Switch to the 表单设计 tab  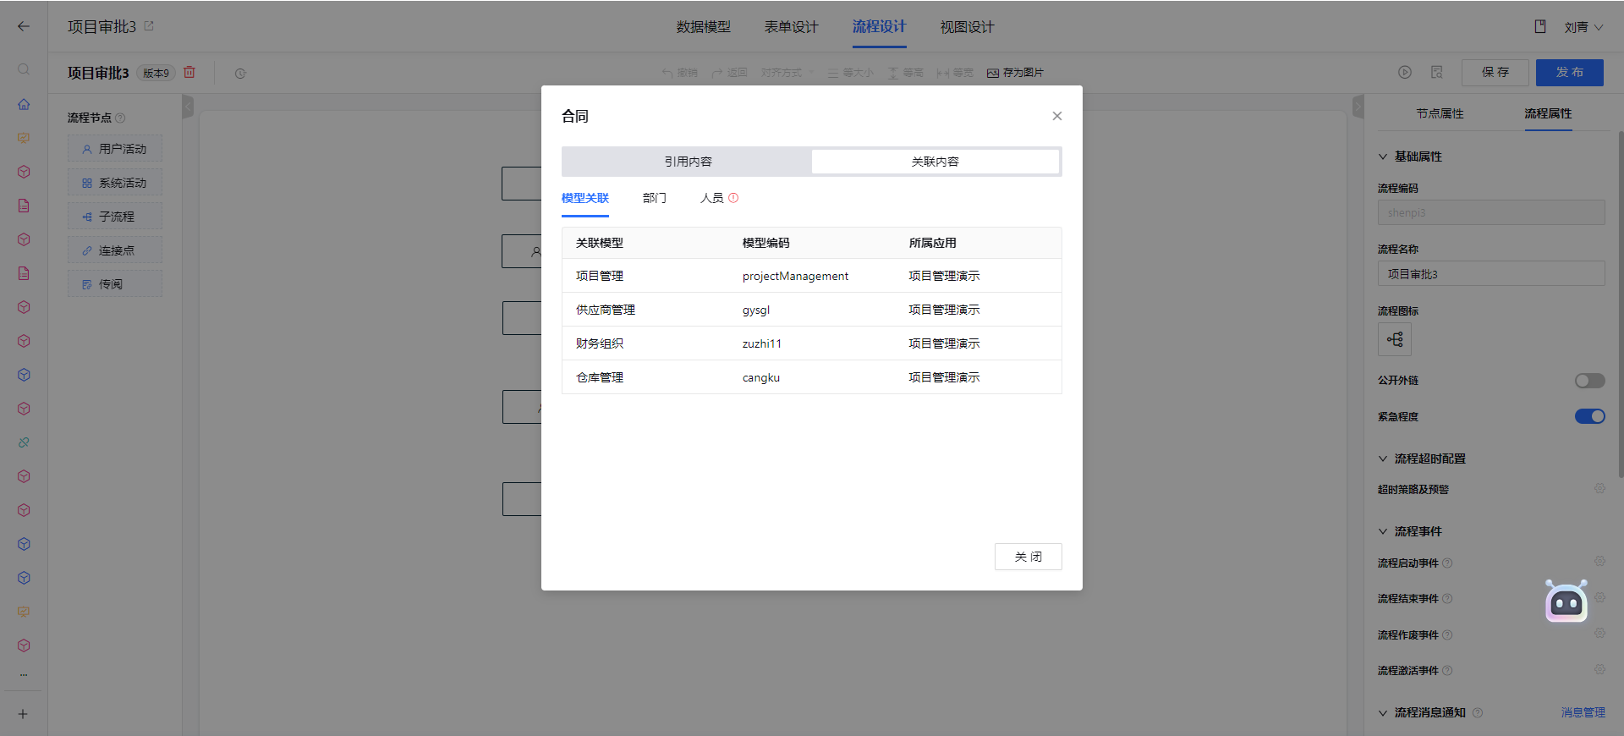click(x=792, y=27)
